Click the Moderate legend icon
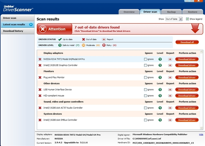Image resolution: width=205 pixels, height=146 pixels. point(83,45)
